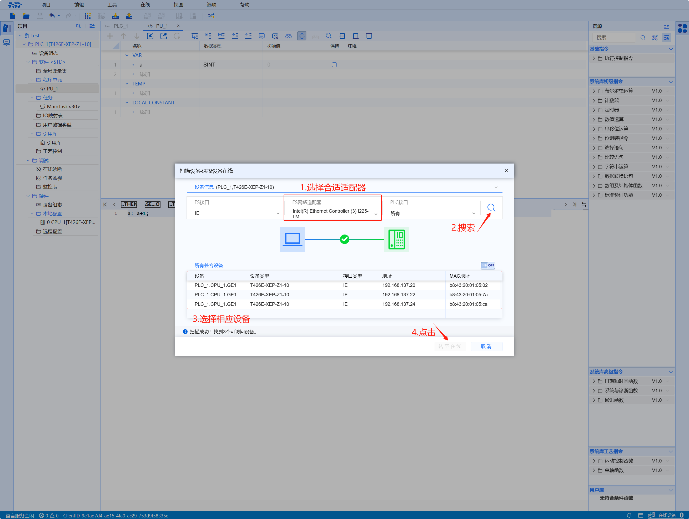Save the project using the save icon
The width and height of the screenshot is (689, 519).
click(x=40, y=16)
